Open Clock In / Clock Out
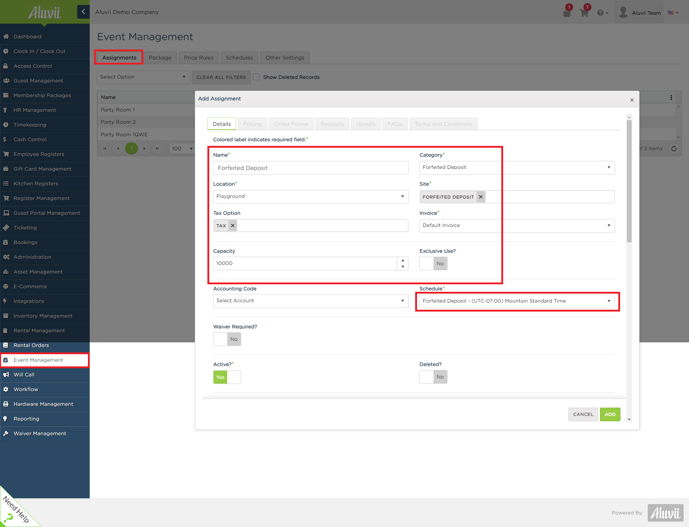The height and width of the screenshot is (527, 689). [x=45, y=51]
